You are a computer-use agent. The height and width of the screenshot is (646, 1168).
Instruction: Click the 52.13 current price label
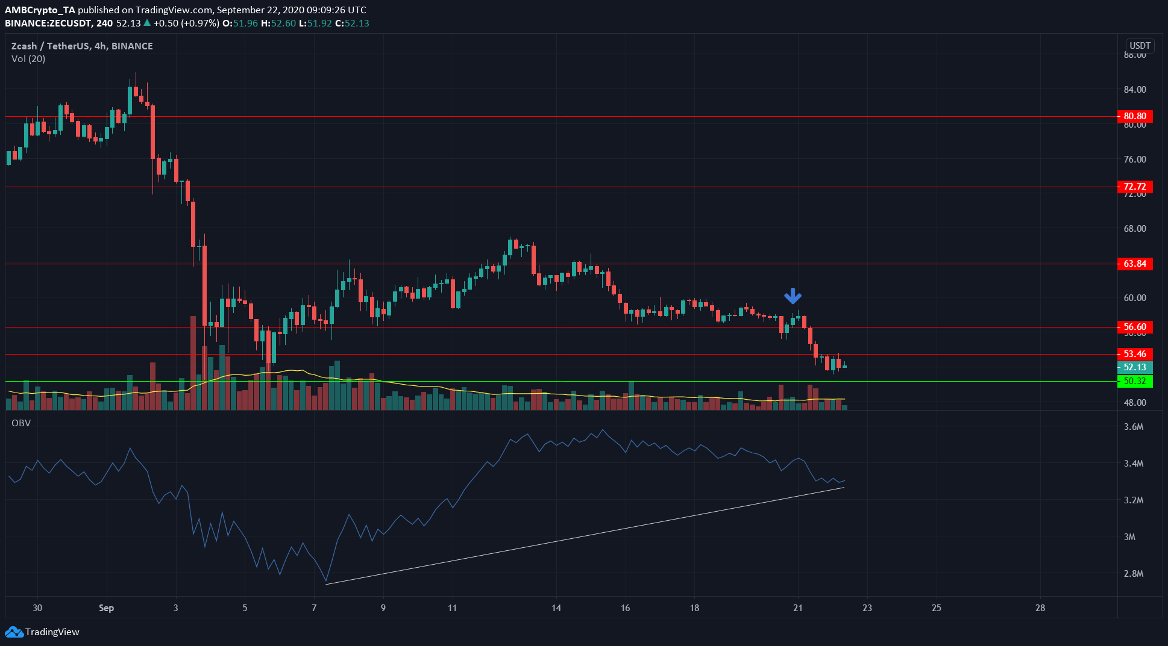click(1135, 367)
